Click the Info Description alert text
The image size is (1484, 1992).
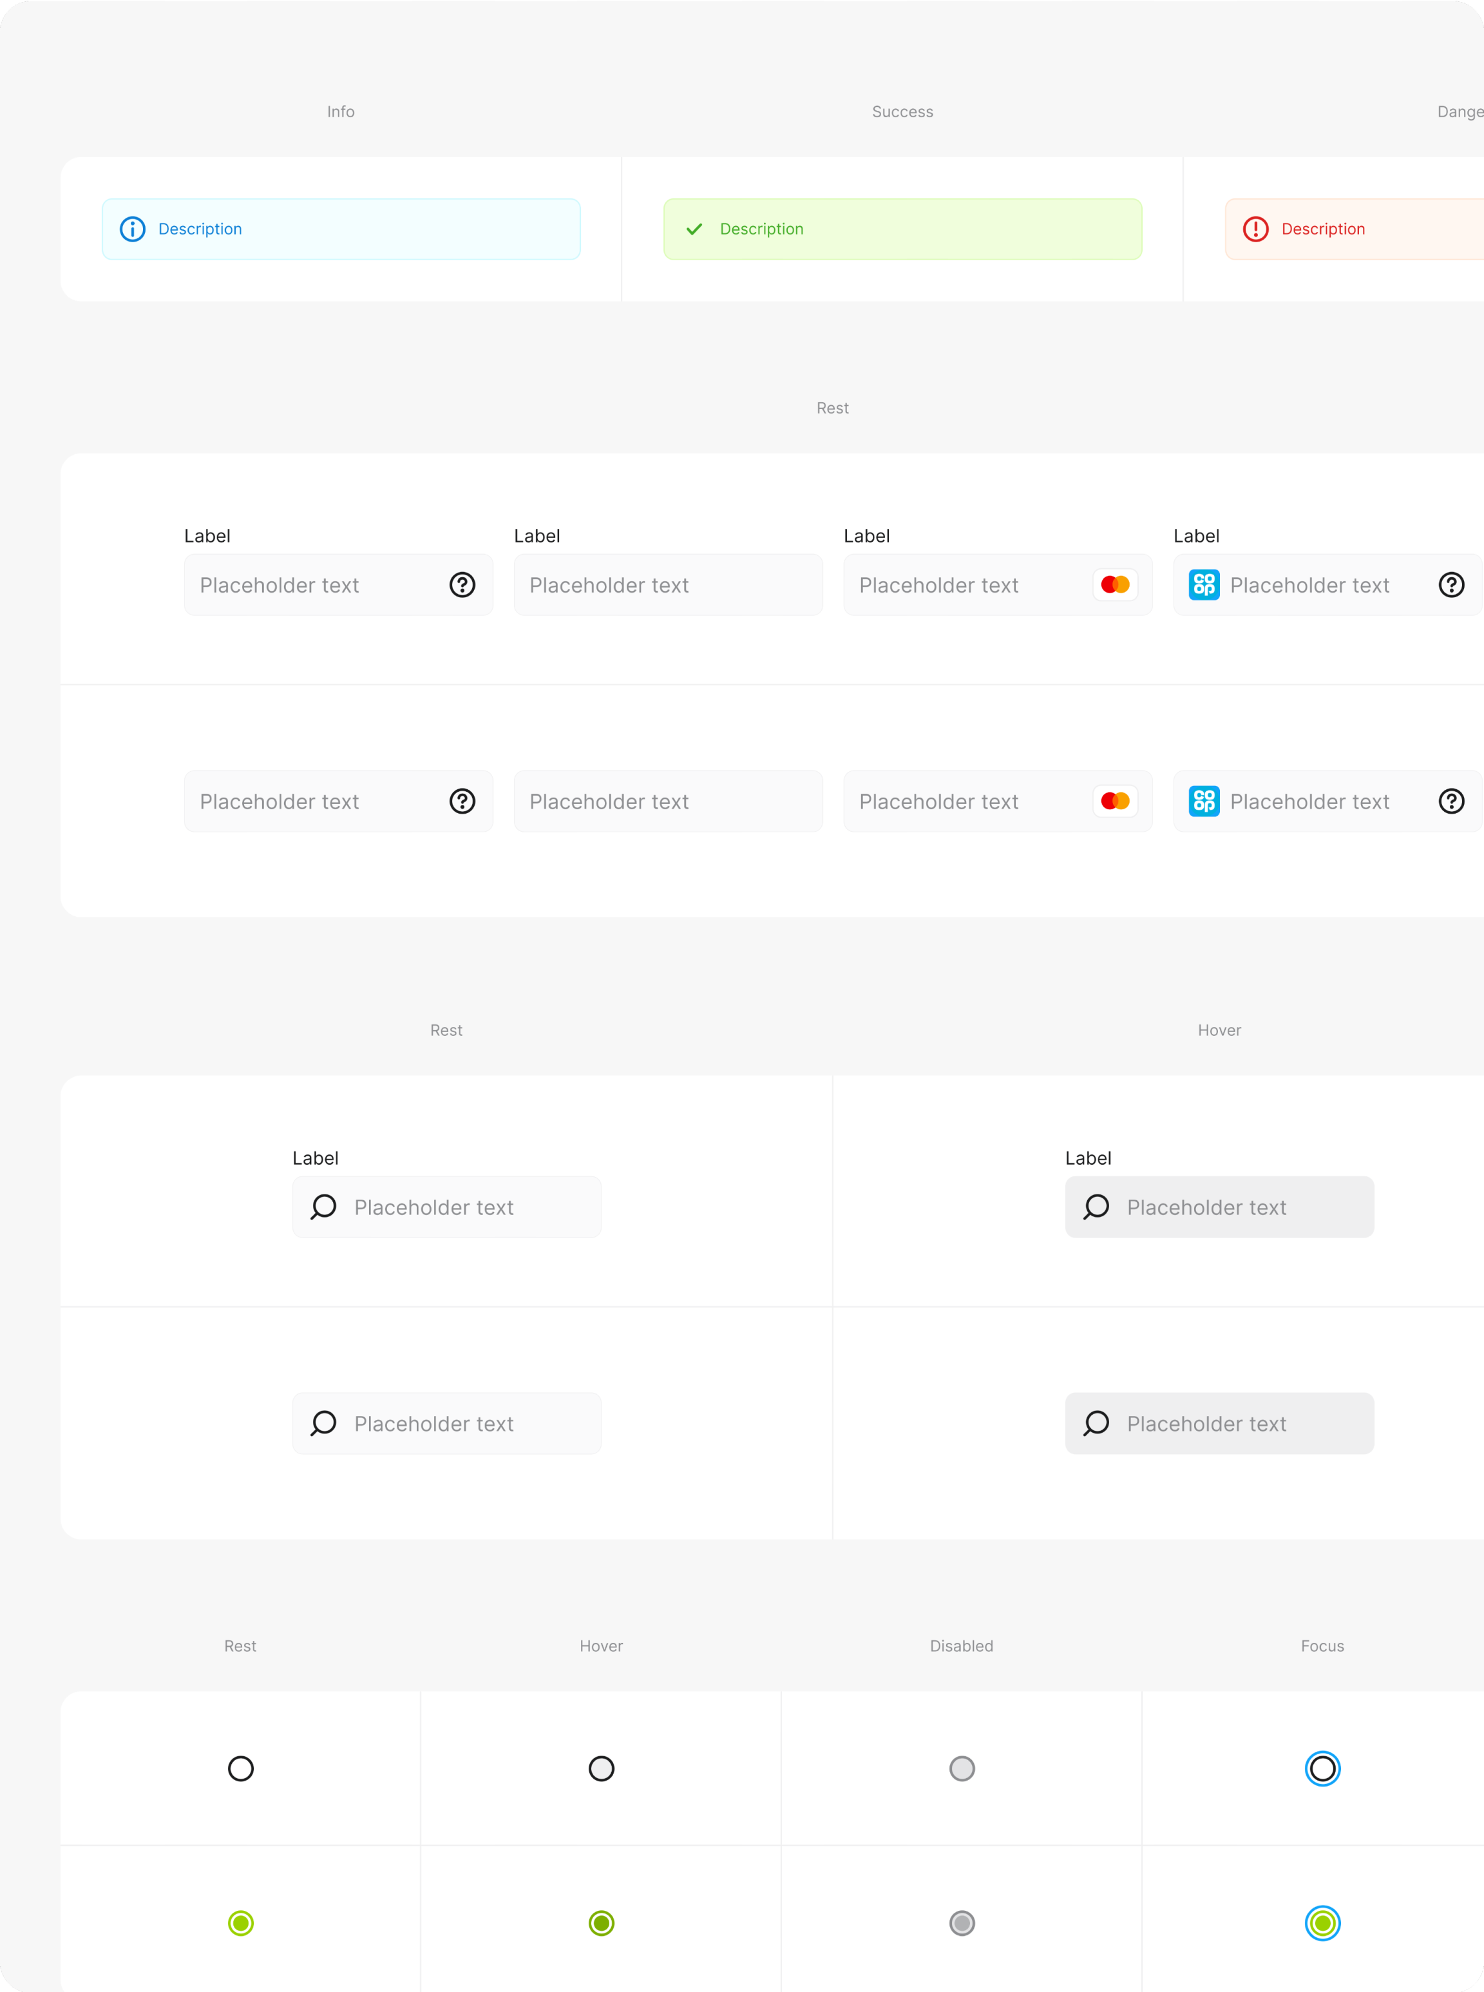200,229
